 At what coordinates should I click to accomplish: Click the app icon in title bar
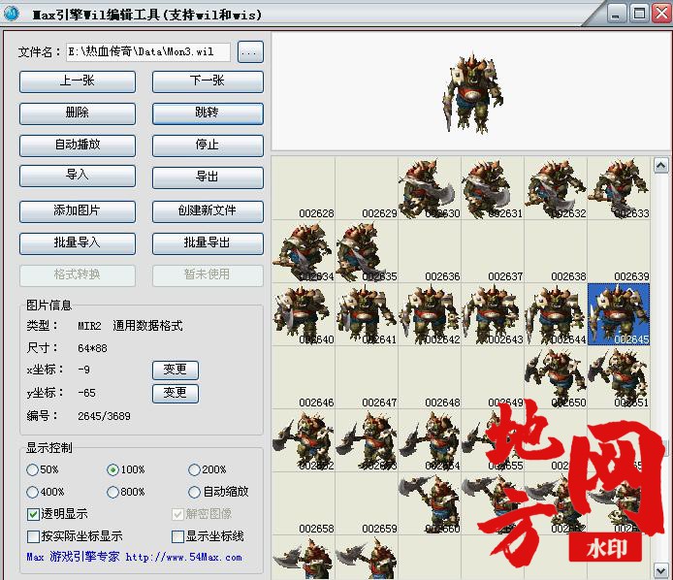click(x=12, y=14)
